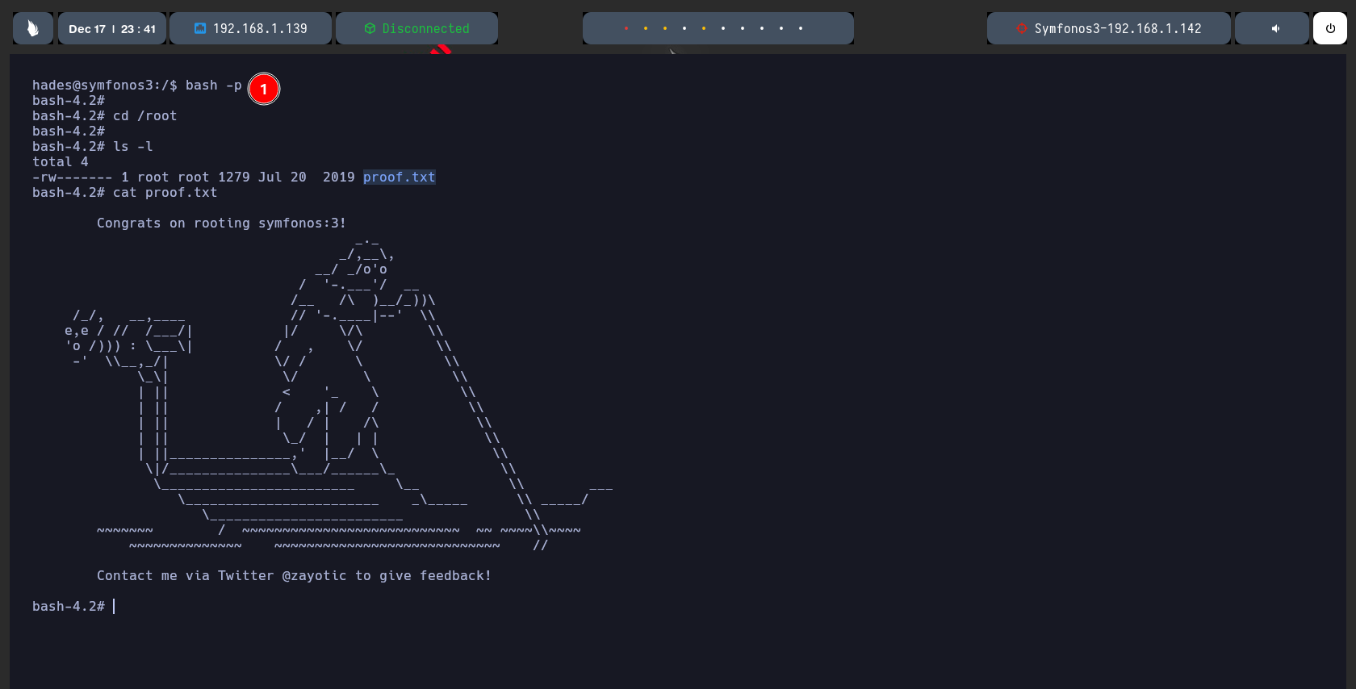Click the terminal cursor at the last prompt

tap(114, 606)
